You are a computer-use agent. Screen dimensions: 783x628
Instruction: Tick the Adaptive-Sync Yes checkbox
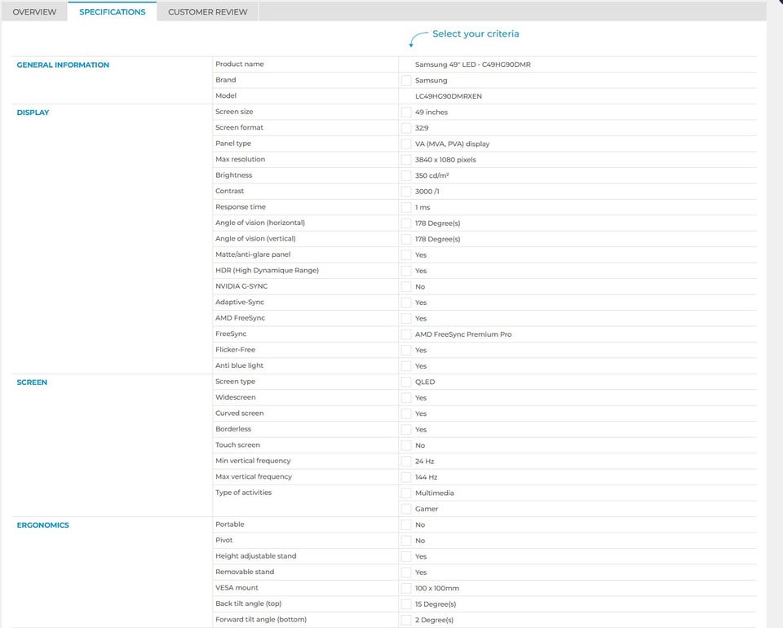[406, 303]
